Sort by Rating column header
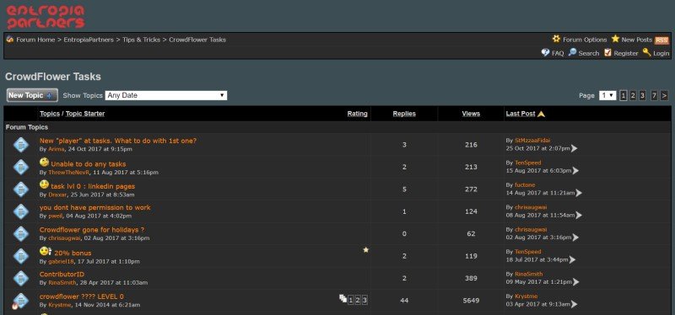Viewport: 675px width, 315px height. pos(357,114)
